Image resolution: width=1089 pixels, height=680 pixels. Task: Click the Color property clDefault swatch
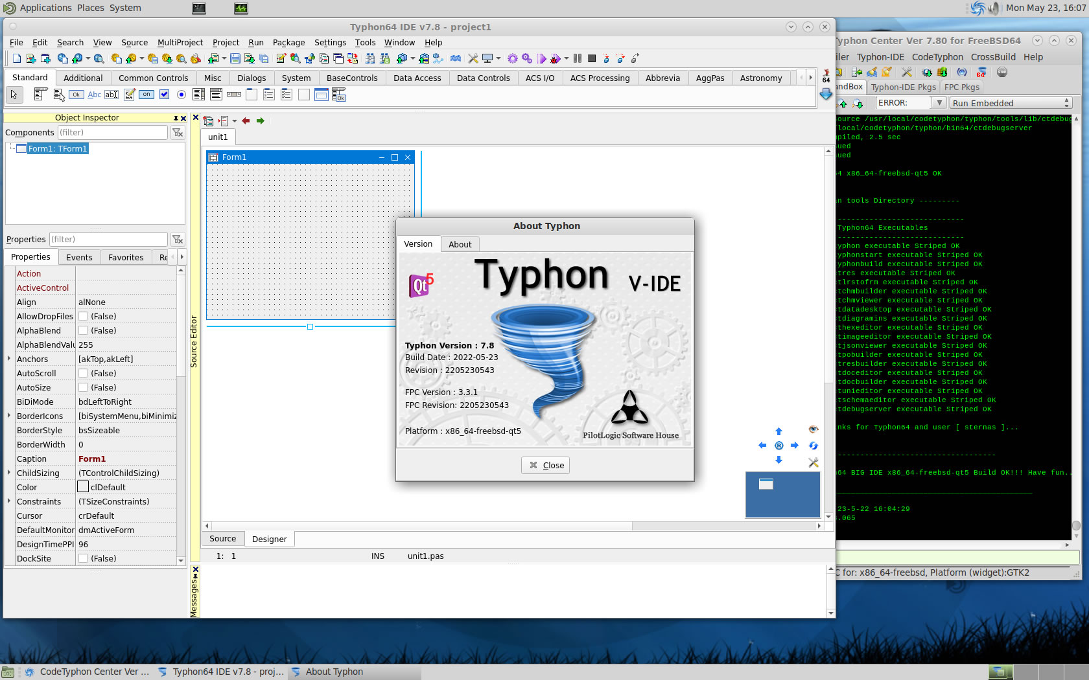[83, 487]
